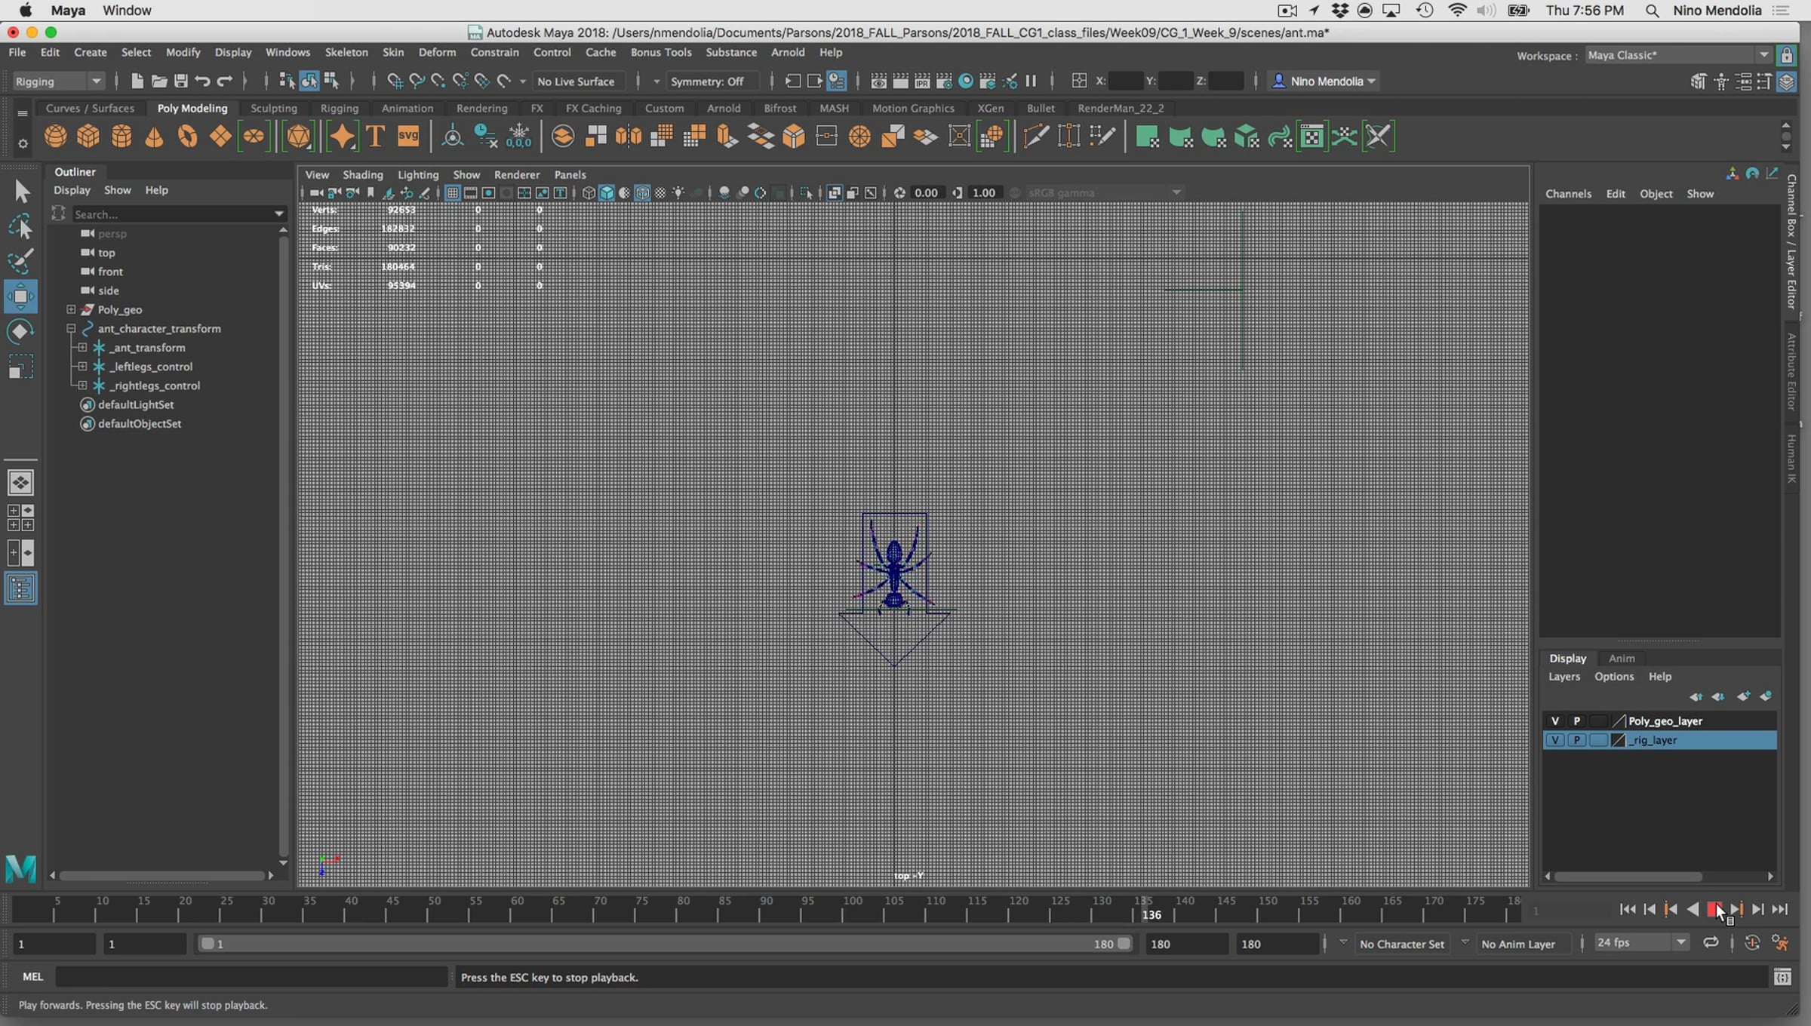Select the Rotate tool in toolbox
Viewport: 1811px width, 1026px height.
click(x=20, y=332)
